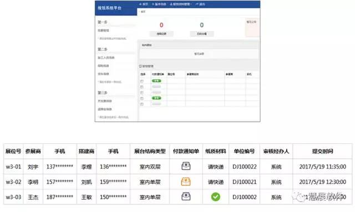This screenshot has width=355, height=212.
Task: Tick the checkbox in the fourth list row
Action: (142, 99)
